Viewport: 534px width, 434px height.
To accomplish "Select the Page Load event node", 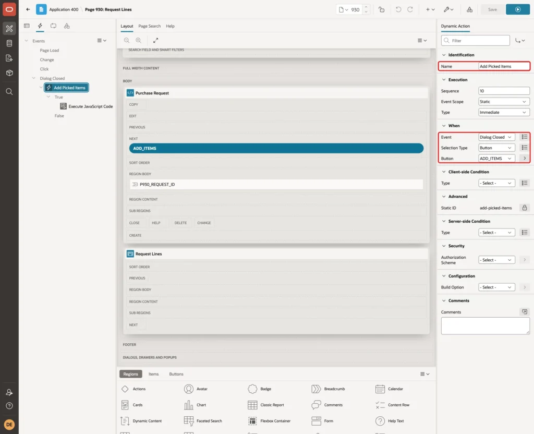I will point(50,50).
